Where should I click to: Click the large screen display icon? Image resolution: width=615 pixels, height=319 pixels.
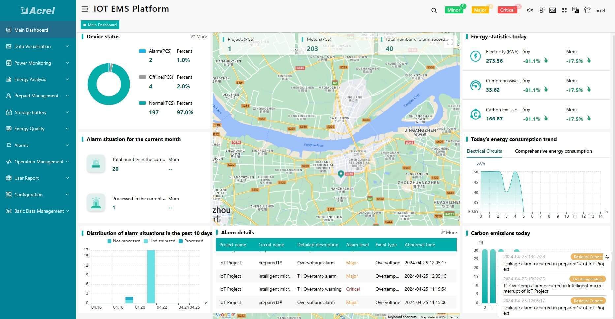[553, 10]
